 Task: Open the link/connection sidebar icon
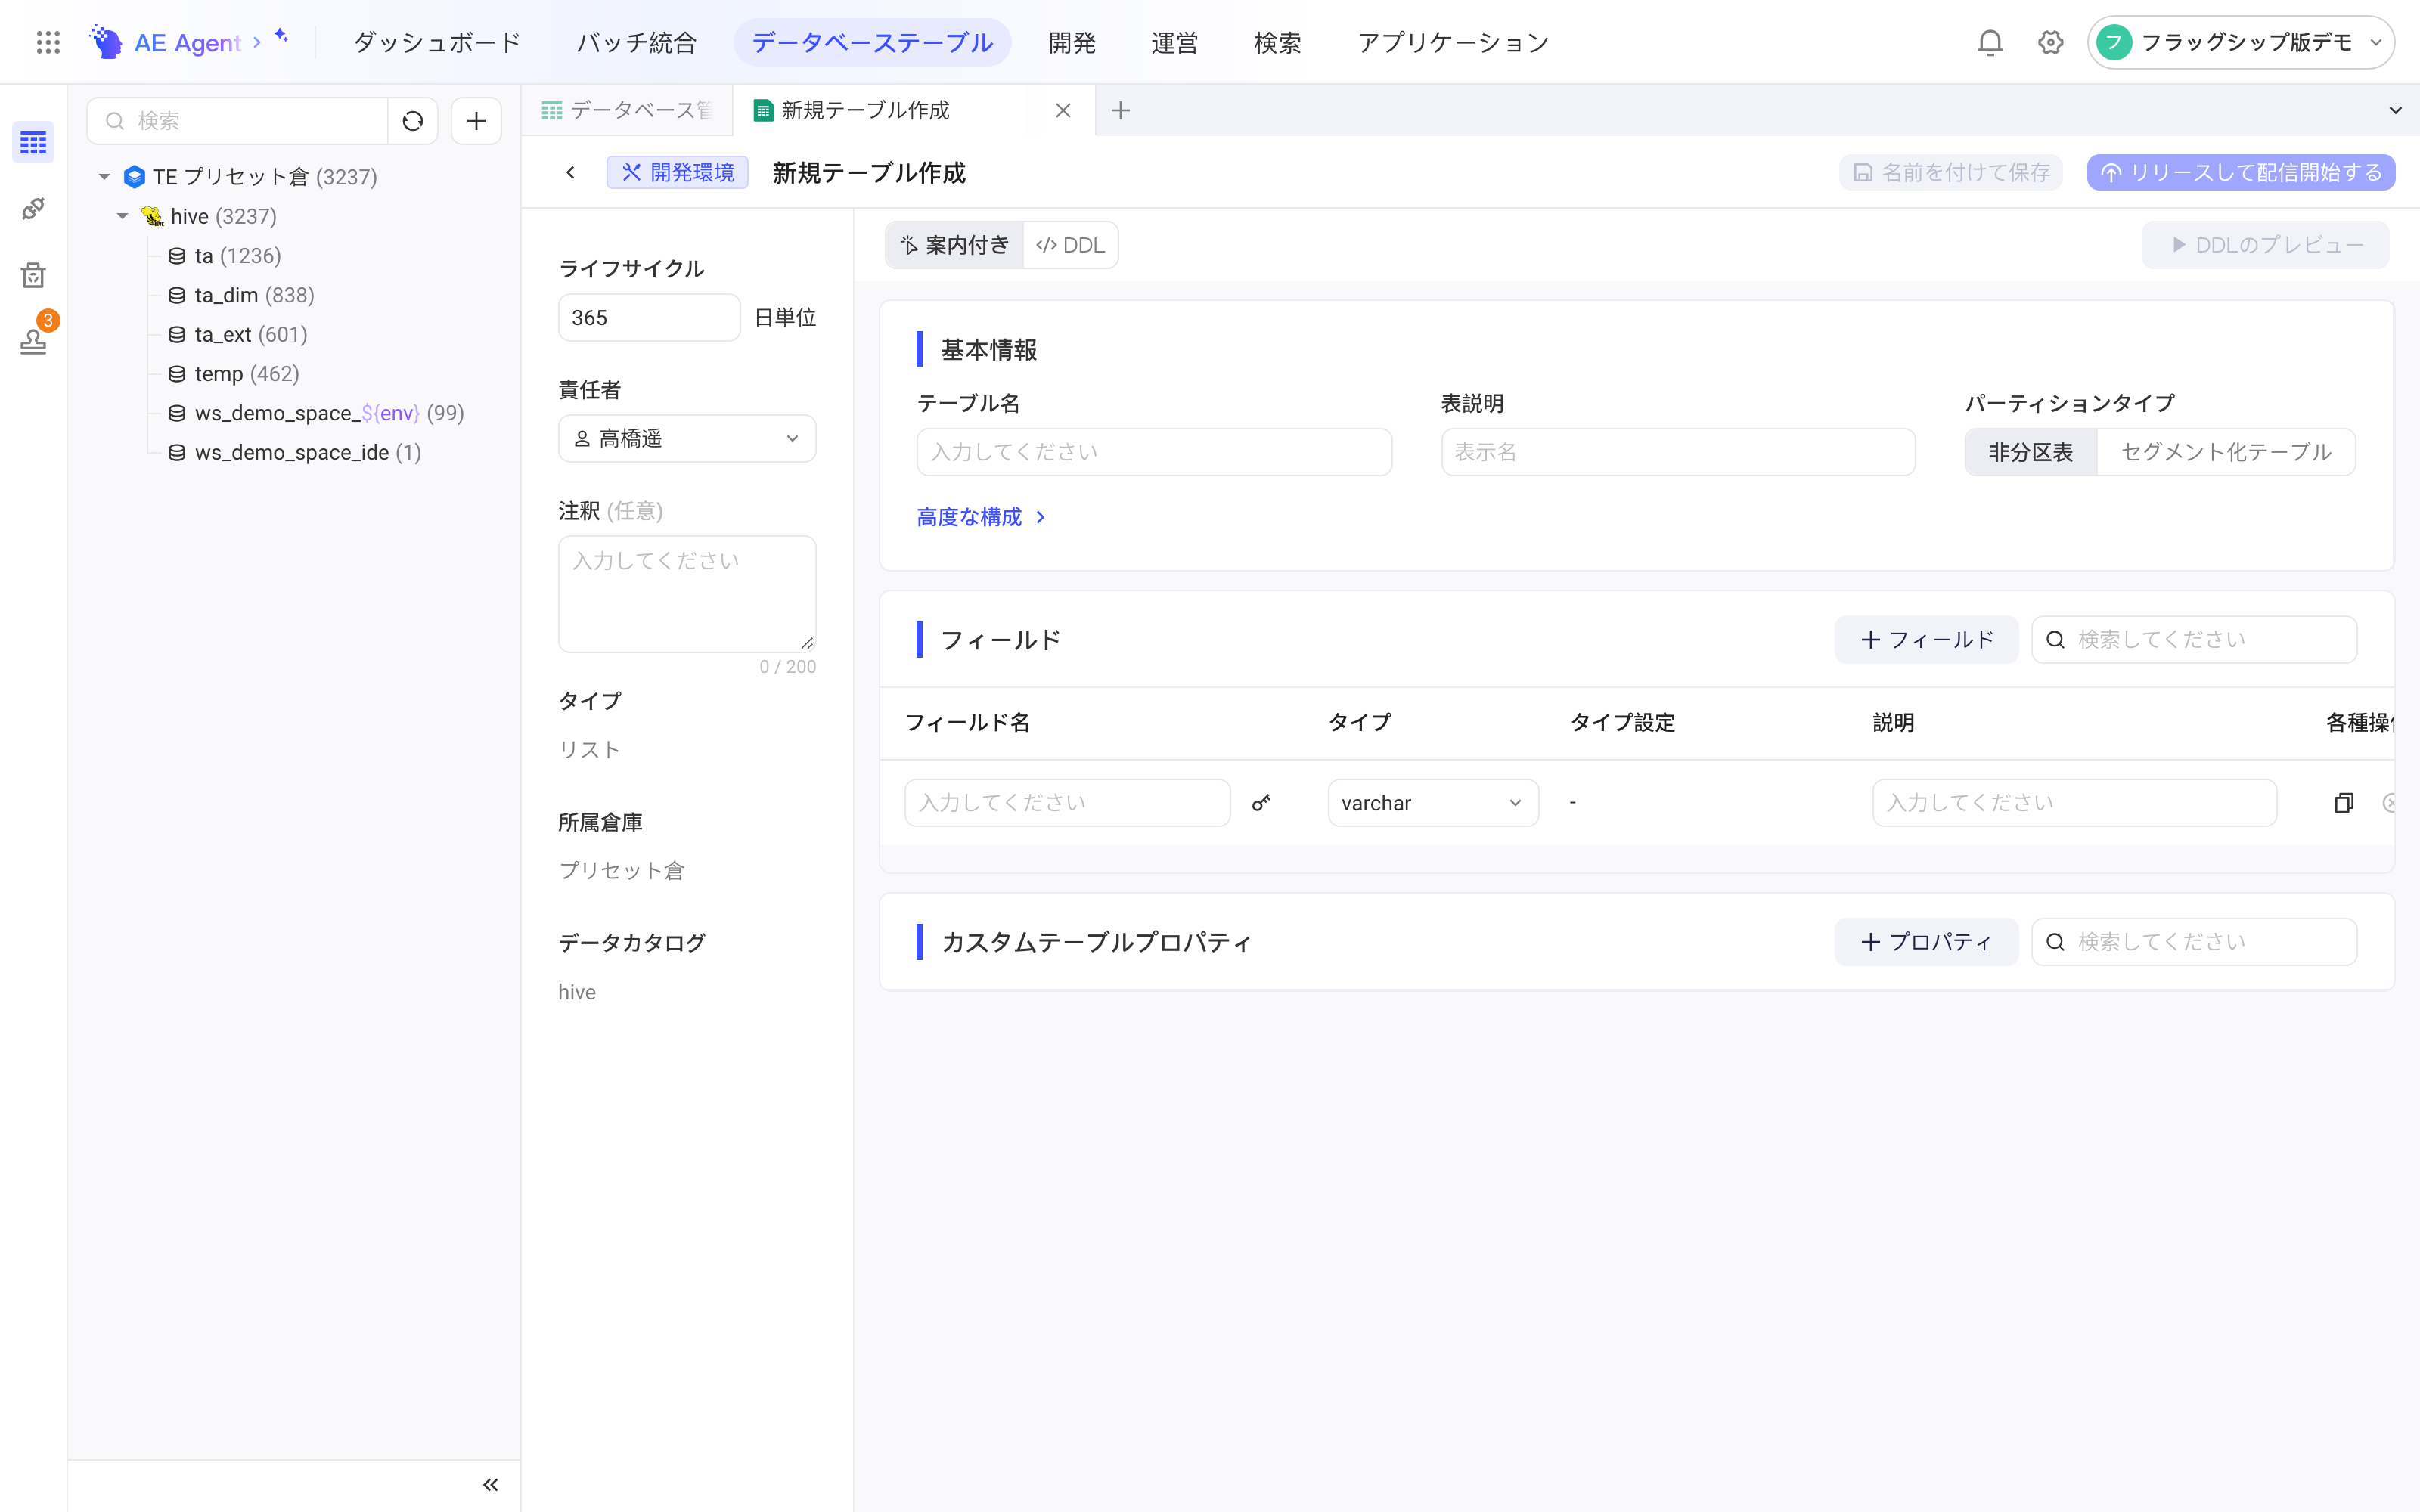pos(33,208)
